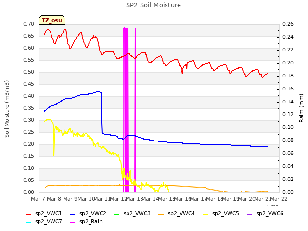Click the 0.18 right axis value
The image size is (308, 231).
288,76
